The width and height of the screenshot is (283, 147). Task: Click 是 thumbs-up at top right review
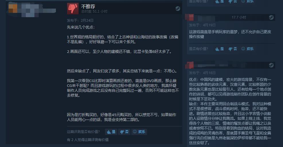(x=219, y=1)
